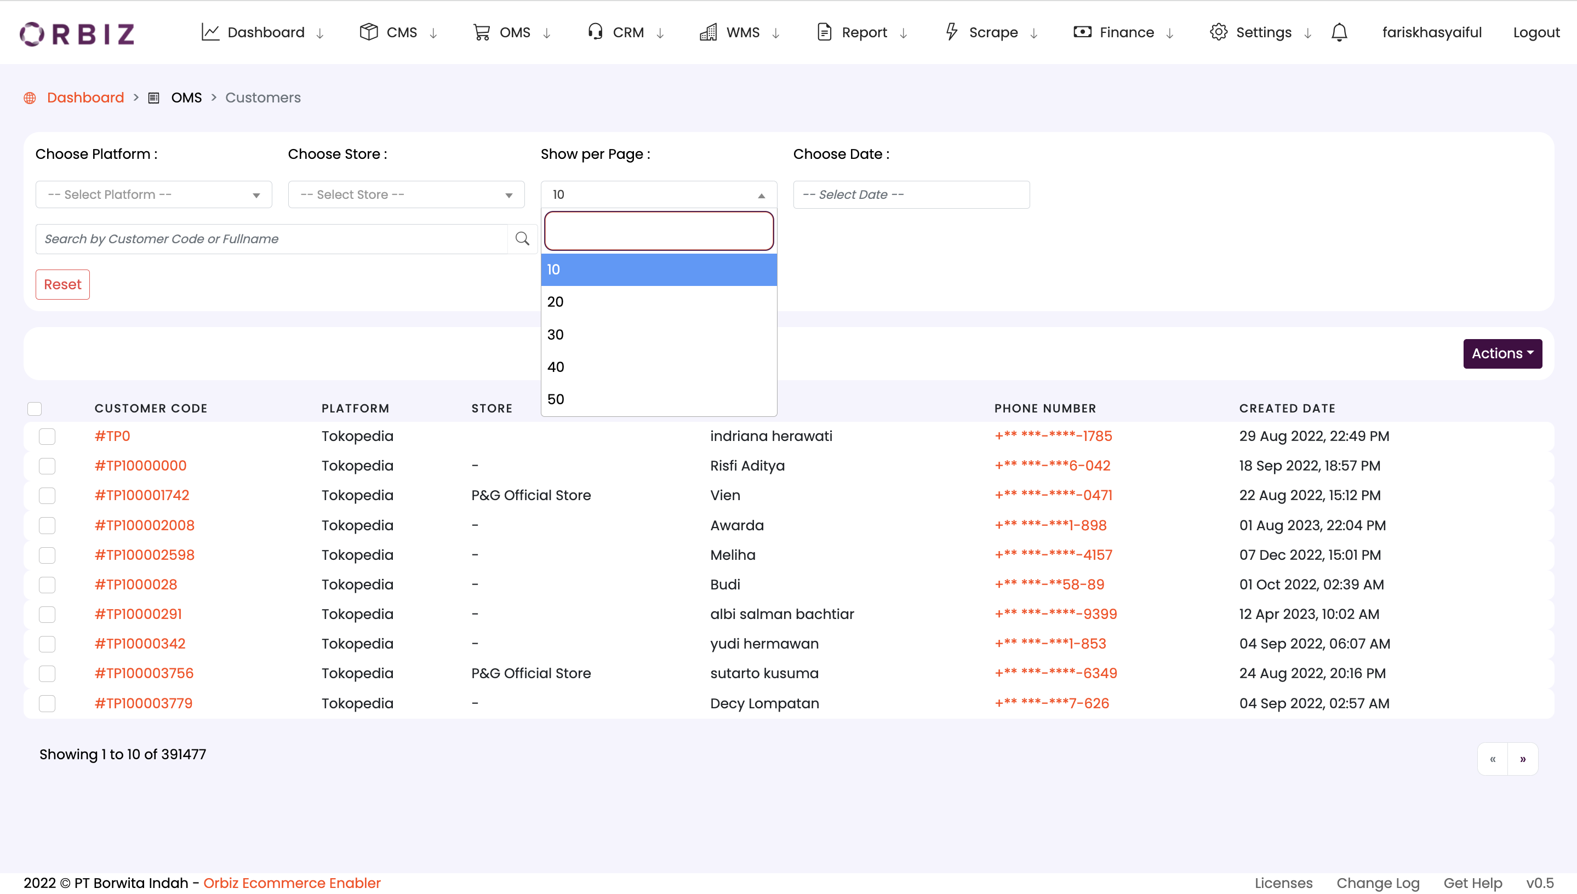The height and width of the screenshot is (894, 1577).
Task: Open the Select Date picker field
Action: [911, 194]
